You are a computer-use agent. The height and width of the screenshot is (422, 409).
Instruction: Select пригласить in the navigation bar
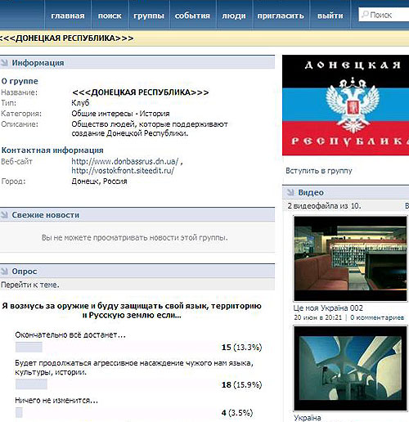[x=281, y=16]
